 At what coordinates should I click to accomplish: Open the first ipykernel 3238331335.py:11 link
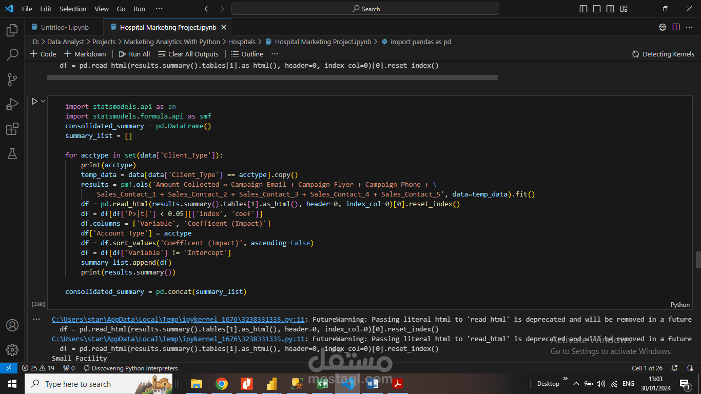point(178,319)
